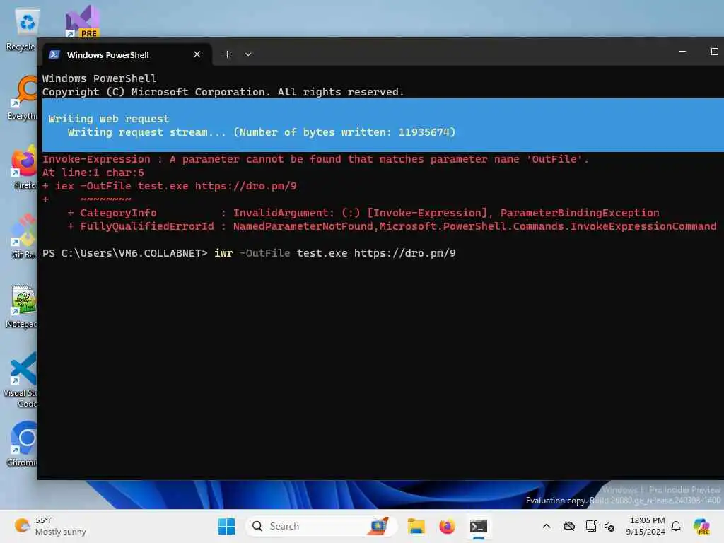
Task: Close the Windows PowerShell tab
Action: [197, 54]
